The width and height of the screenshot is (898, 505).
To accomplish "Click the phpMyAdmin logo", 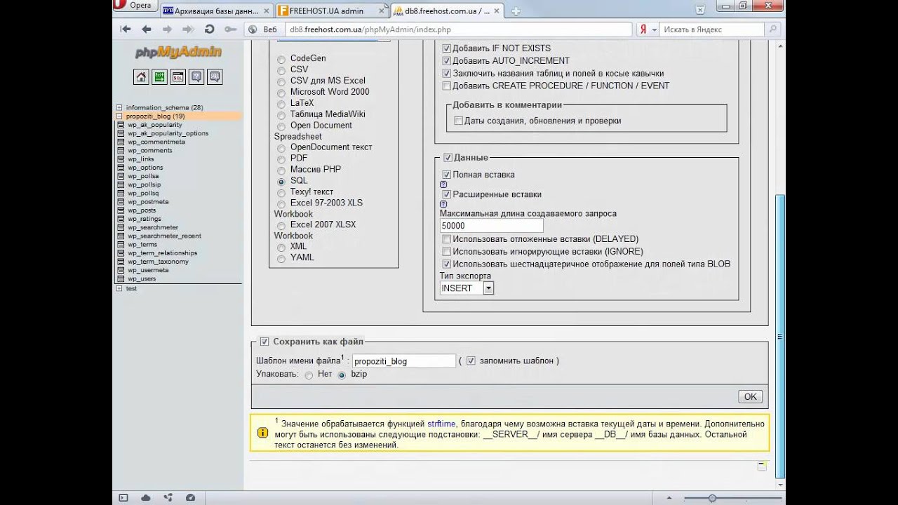I will tap(178, 52).
